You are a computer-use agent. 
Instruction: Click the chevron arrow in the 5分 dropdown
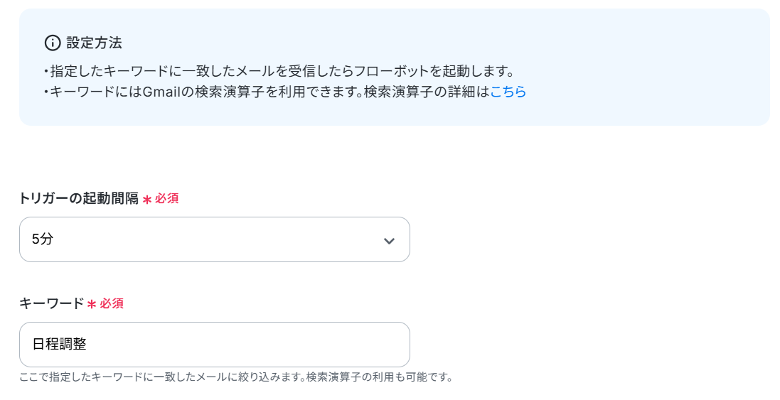click(389, 240)
